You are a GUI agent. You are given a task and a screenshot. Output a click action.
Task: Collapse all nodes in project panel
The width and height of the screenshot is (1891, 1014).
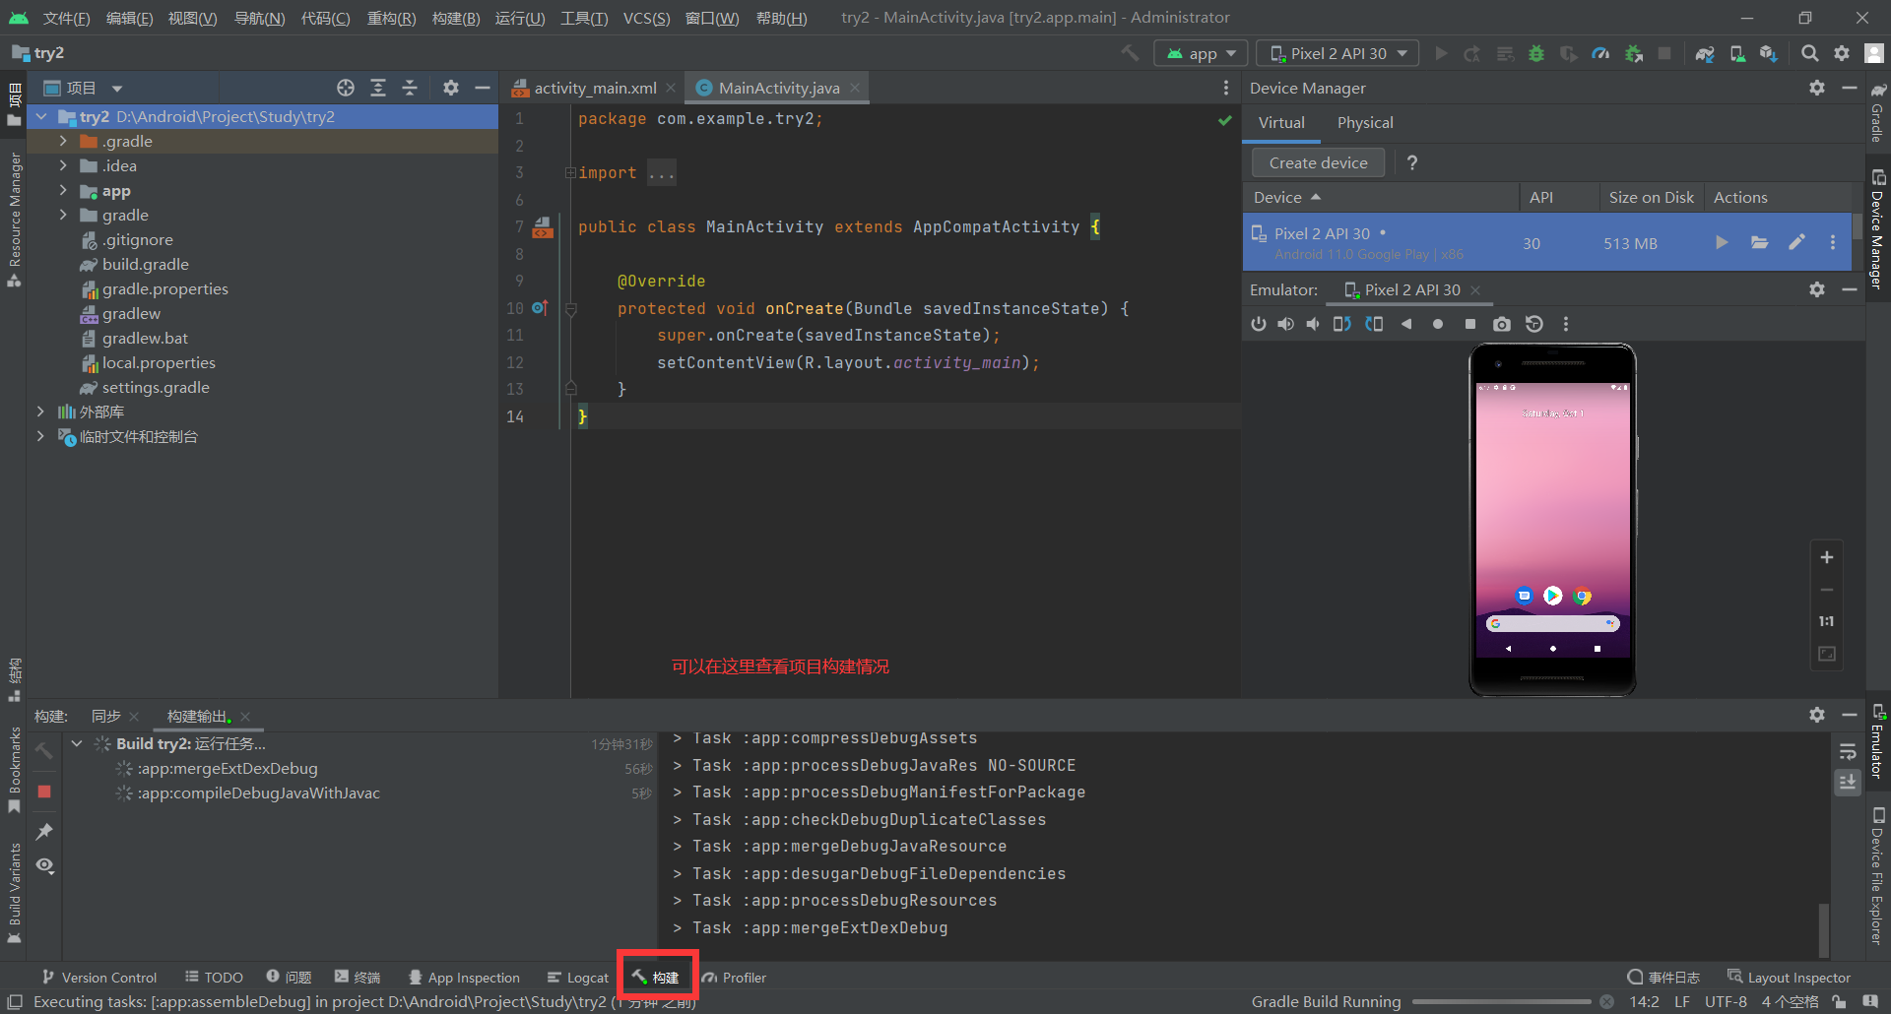click(410, 88)
